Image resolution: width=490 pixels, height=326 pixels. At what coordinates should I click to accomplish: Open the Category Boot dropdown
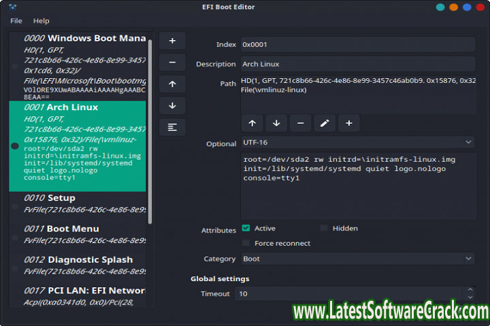(358, 259)
